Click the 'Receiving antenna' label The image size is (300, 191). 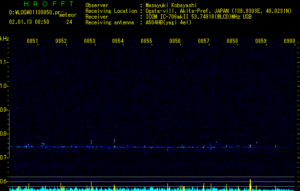[110, 22]
